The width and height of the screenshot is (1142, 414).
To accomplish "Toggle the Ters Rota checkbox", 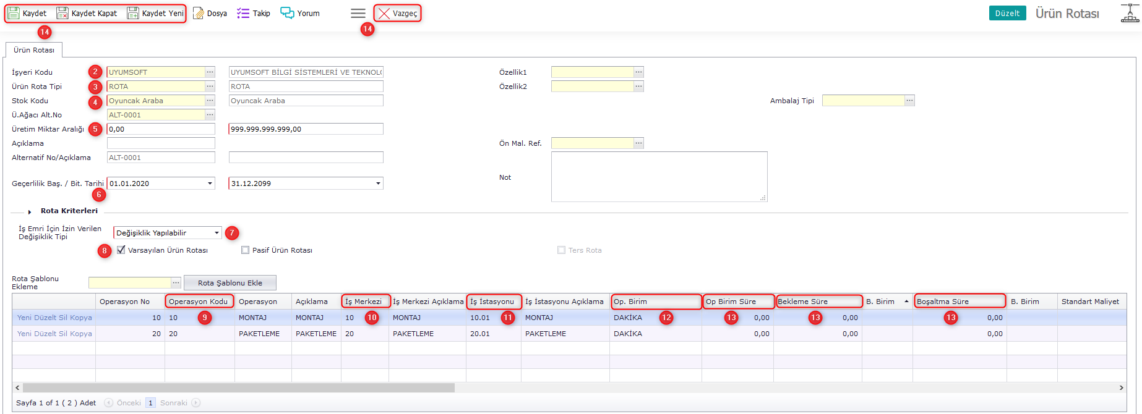I will coord(561,250).
